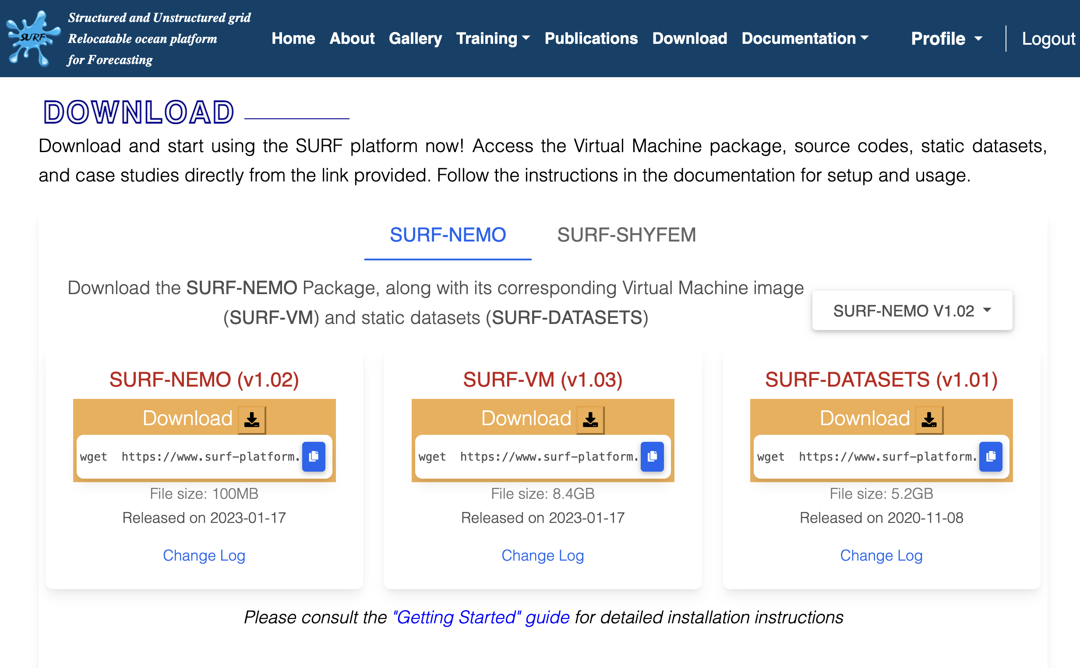Viewport: 1080px width, 668px height.
Task: Click the Download text for SURF-NEMO (v1.02)
Action: 187,419
